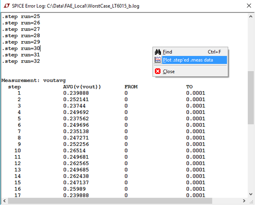This screenshot has height=205, width=255.
Task: Click the vertical scrollbar down arrow
Action: coord(250,194)
